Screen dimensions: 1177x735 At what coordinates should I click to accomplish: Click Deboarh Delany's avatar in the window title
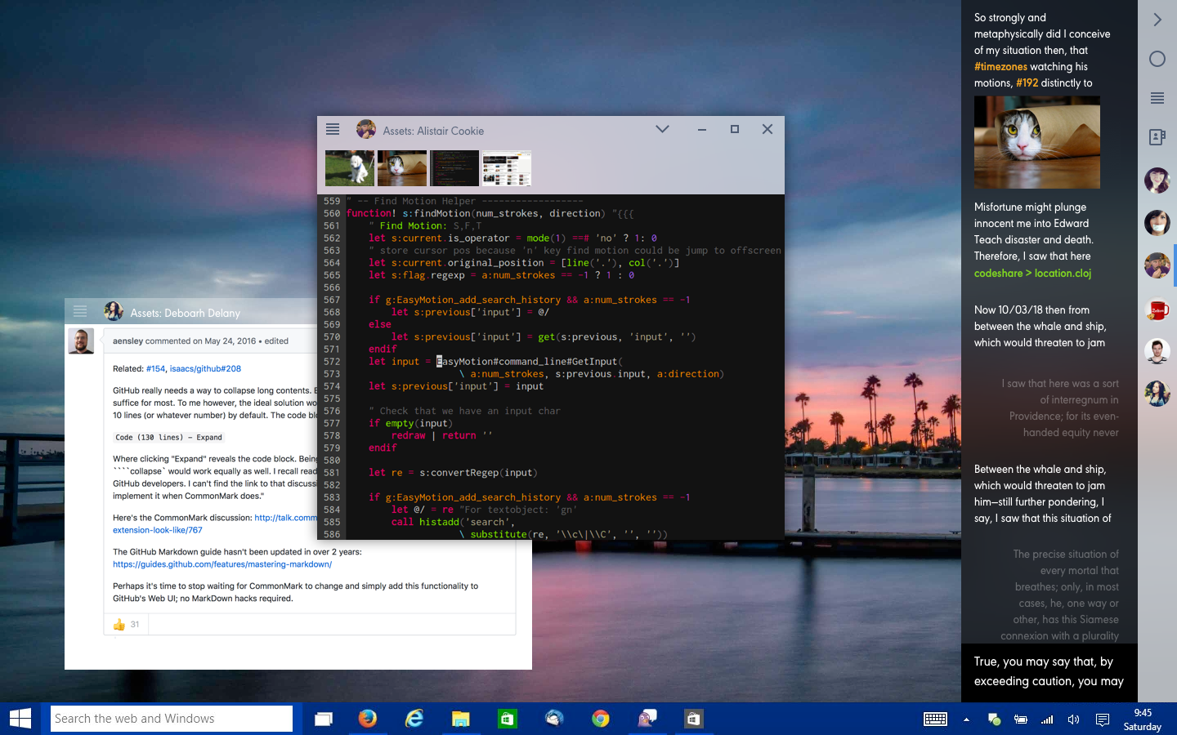(114, 311)
